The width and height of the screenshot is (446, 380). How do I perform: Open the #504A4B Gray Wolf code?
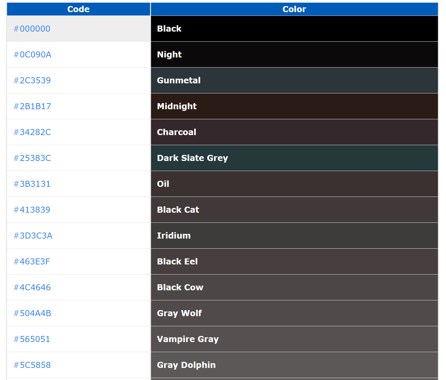click(x=32, y=313)
